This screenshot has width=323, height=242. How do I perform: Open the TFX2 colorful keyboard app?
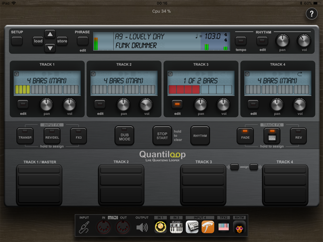[224, 228]
